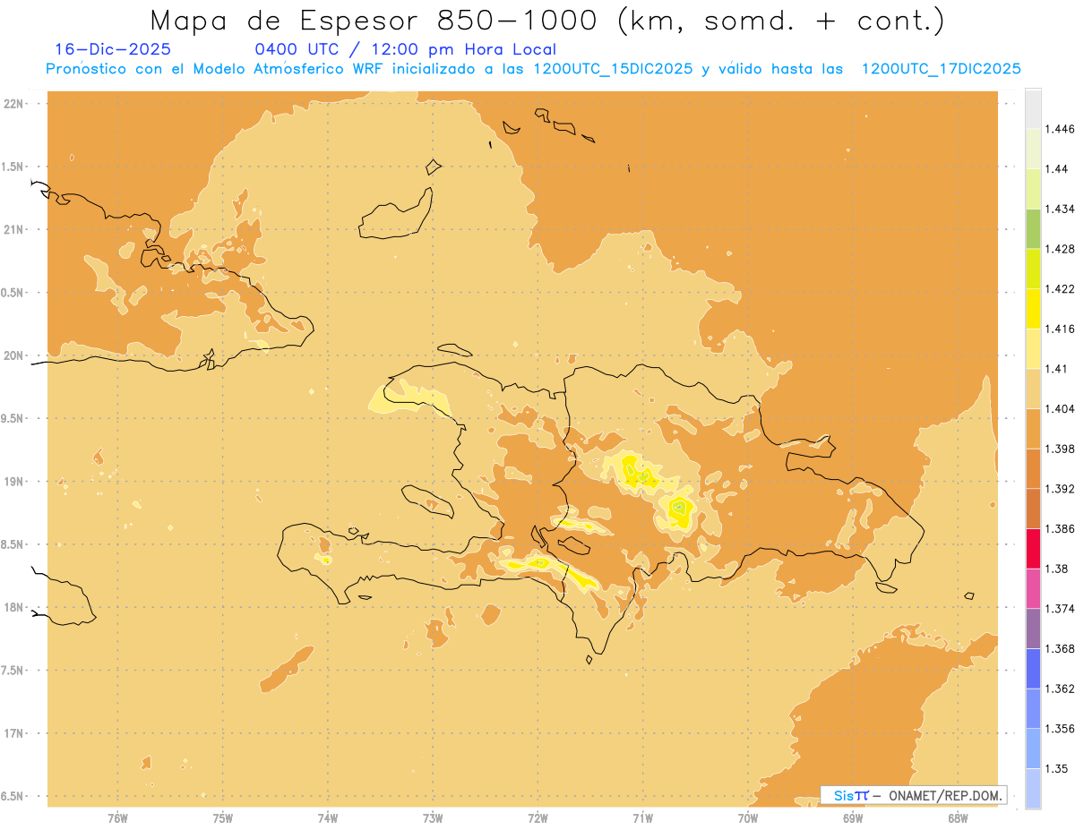Select the orange legend swatch between 1.398 and 1.404
1075x830 pixels.
click(1033, 428)
